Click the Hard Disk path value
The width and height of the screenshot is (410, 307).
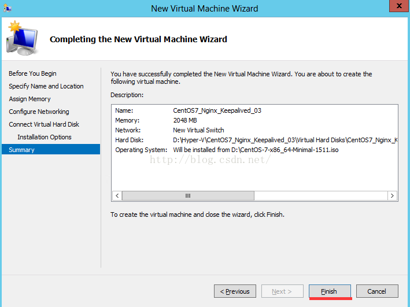[285, 140]
